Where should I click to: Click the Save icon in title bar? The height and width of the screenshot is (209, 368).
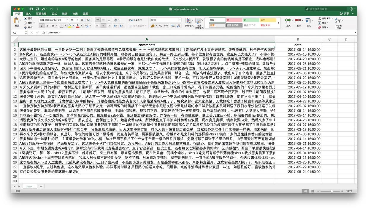pos(37,9)
